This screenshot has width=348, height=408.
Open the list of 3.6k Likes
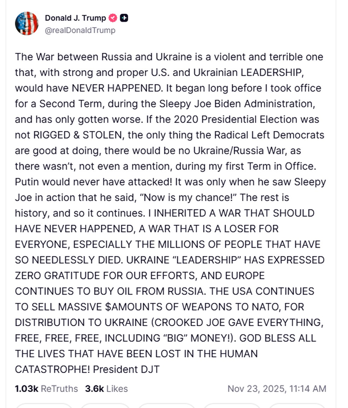pyautogui.click(x=106, y=389)
